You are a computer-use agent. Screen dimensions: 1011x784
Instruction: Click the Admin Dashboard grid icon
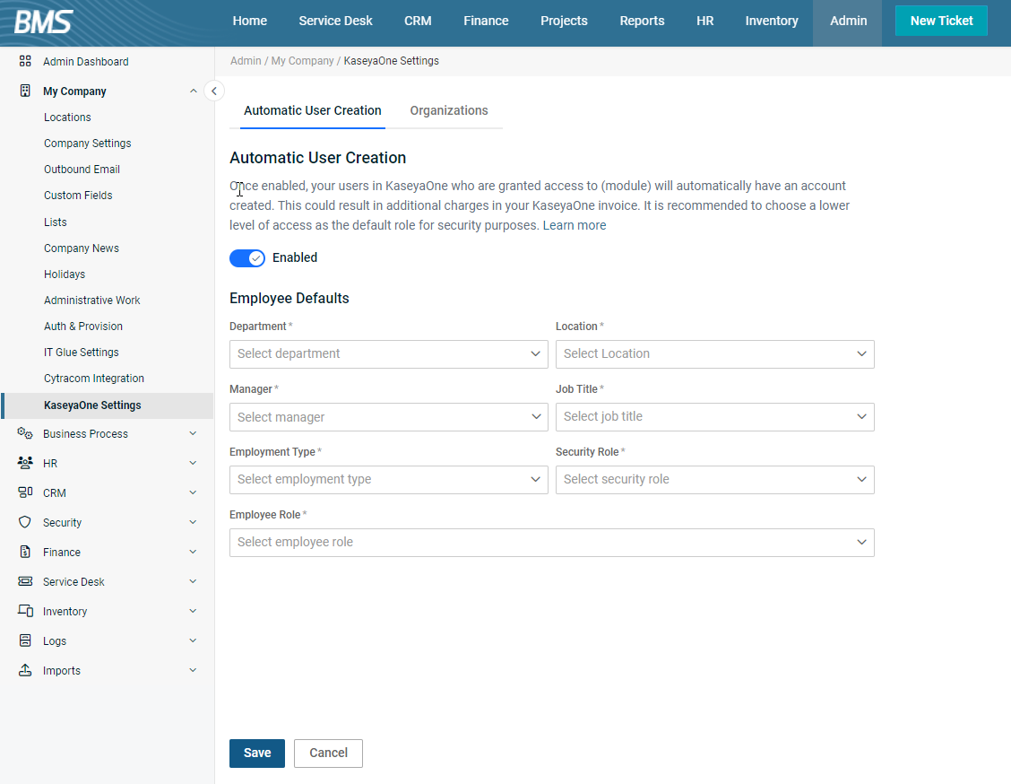pos(25,61)
